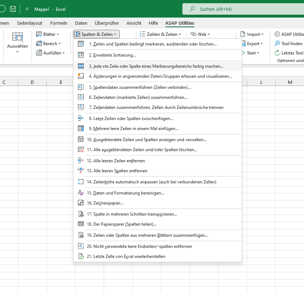Select column D header
Image resolution: width=304 pixels, height=293 pixels.
[32, 82]
